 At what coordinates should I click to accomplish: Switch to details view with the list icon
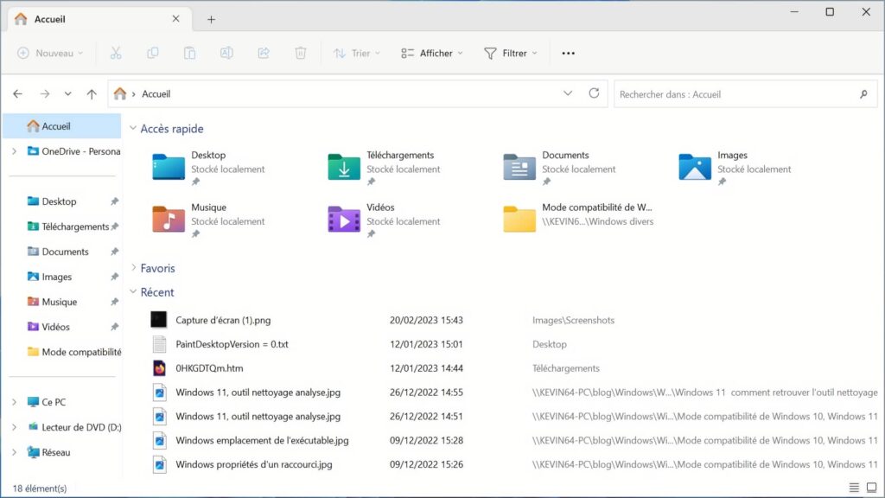click(x=856, y=487)
